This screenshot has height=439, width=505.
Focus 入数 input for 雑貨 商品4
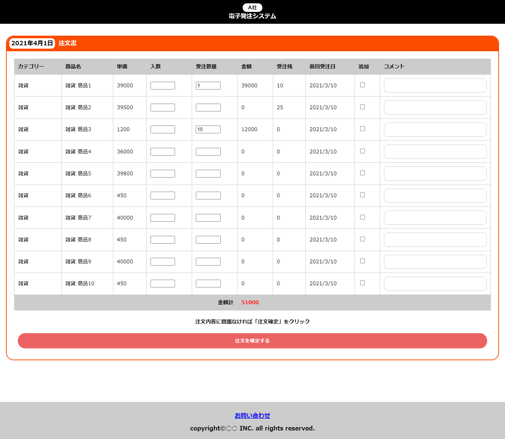coord(163,152)
